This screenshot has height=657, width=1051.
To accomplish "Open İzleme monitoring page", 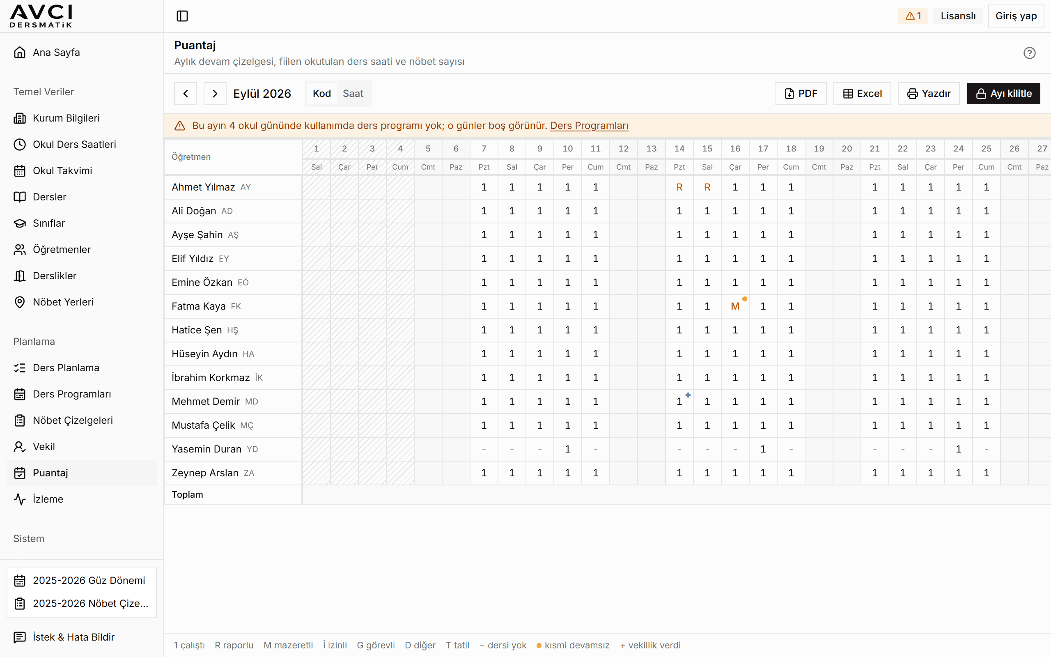I will (x=82, y=499).
